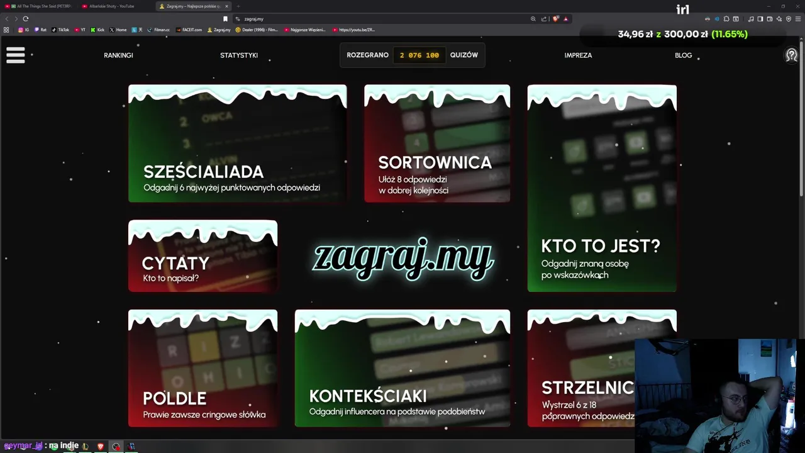805x453 pixels.
Task: Open the media control music note icon
Action: click(x=750, y=19)
